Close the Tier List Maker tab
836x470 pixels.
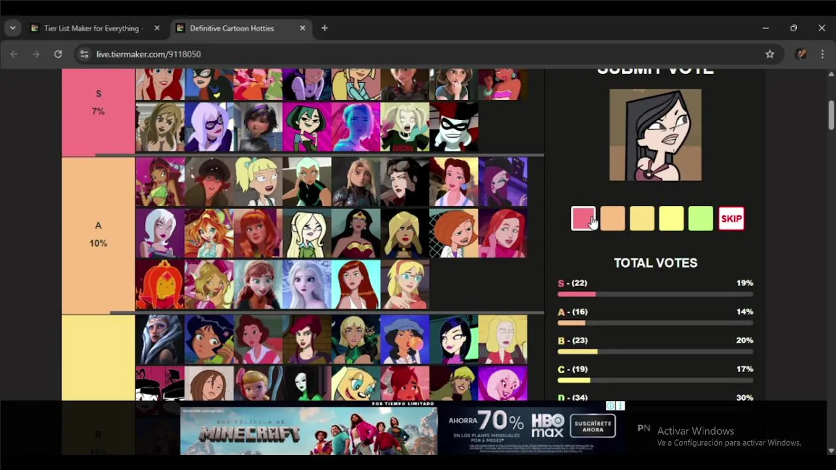point(157,28)
